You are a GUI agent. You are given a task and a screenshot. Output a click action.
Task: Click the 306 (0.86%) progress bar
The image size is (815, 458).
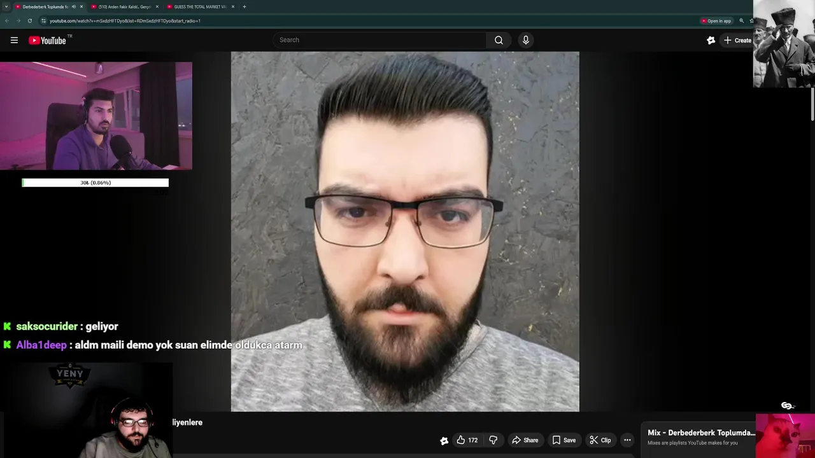click(96, 183)
